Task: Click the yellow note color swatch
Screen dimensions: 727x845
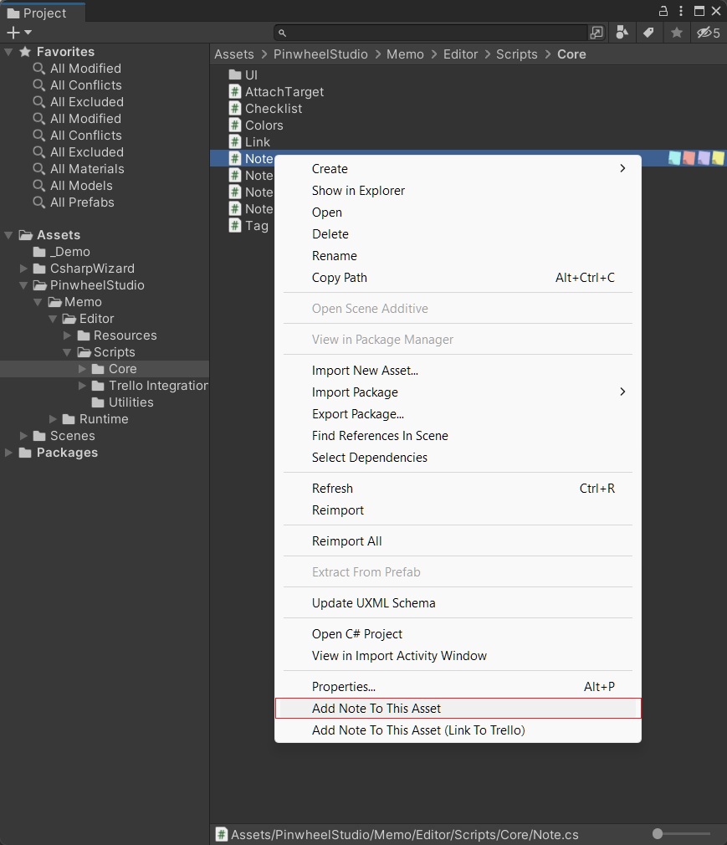Action: [718, 158]
